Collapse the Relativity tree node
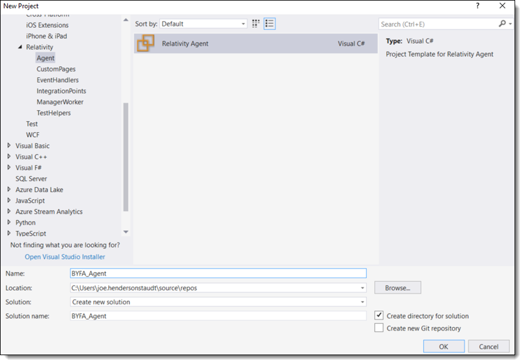524x364 pixels. click(20, 47)
